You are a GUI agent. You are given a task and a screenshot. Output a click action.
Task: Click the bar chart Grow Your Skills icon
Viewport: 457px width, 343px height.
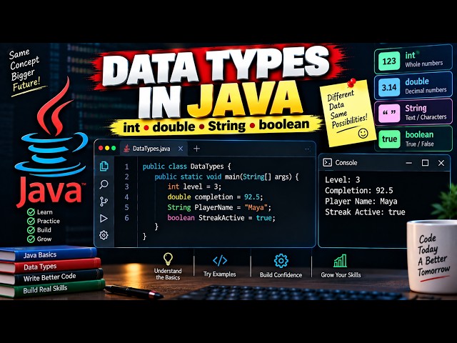[x=341, y=261]
